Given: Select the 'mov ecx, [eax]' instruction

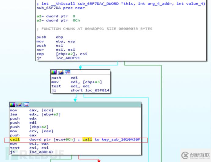Looking at the screenshot, I should click(31, 131).
